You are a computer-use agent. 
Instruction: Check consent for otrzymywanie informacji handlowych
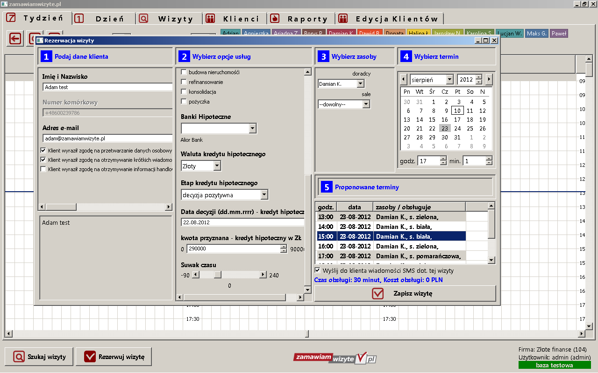pyautogui.click(x=43, y=169)
